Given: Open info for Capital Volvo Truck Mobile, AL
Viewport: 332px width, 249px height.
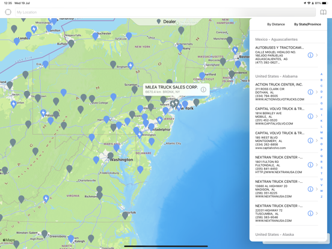Looking at the screenshot, I should point(310,116).
